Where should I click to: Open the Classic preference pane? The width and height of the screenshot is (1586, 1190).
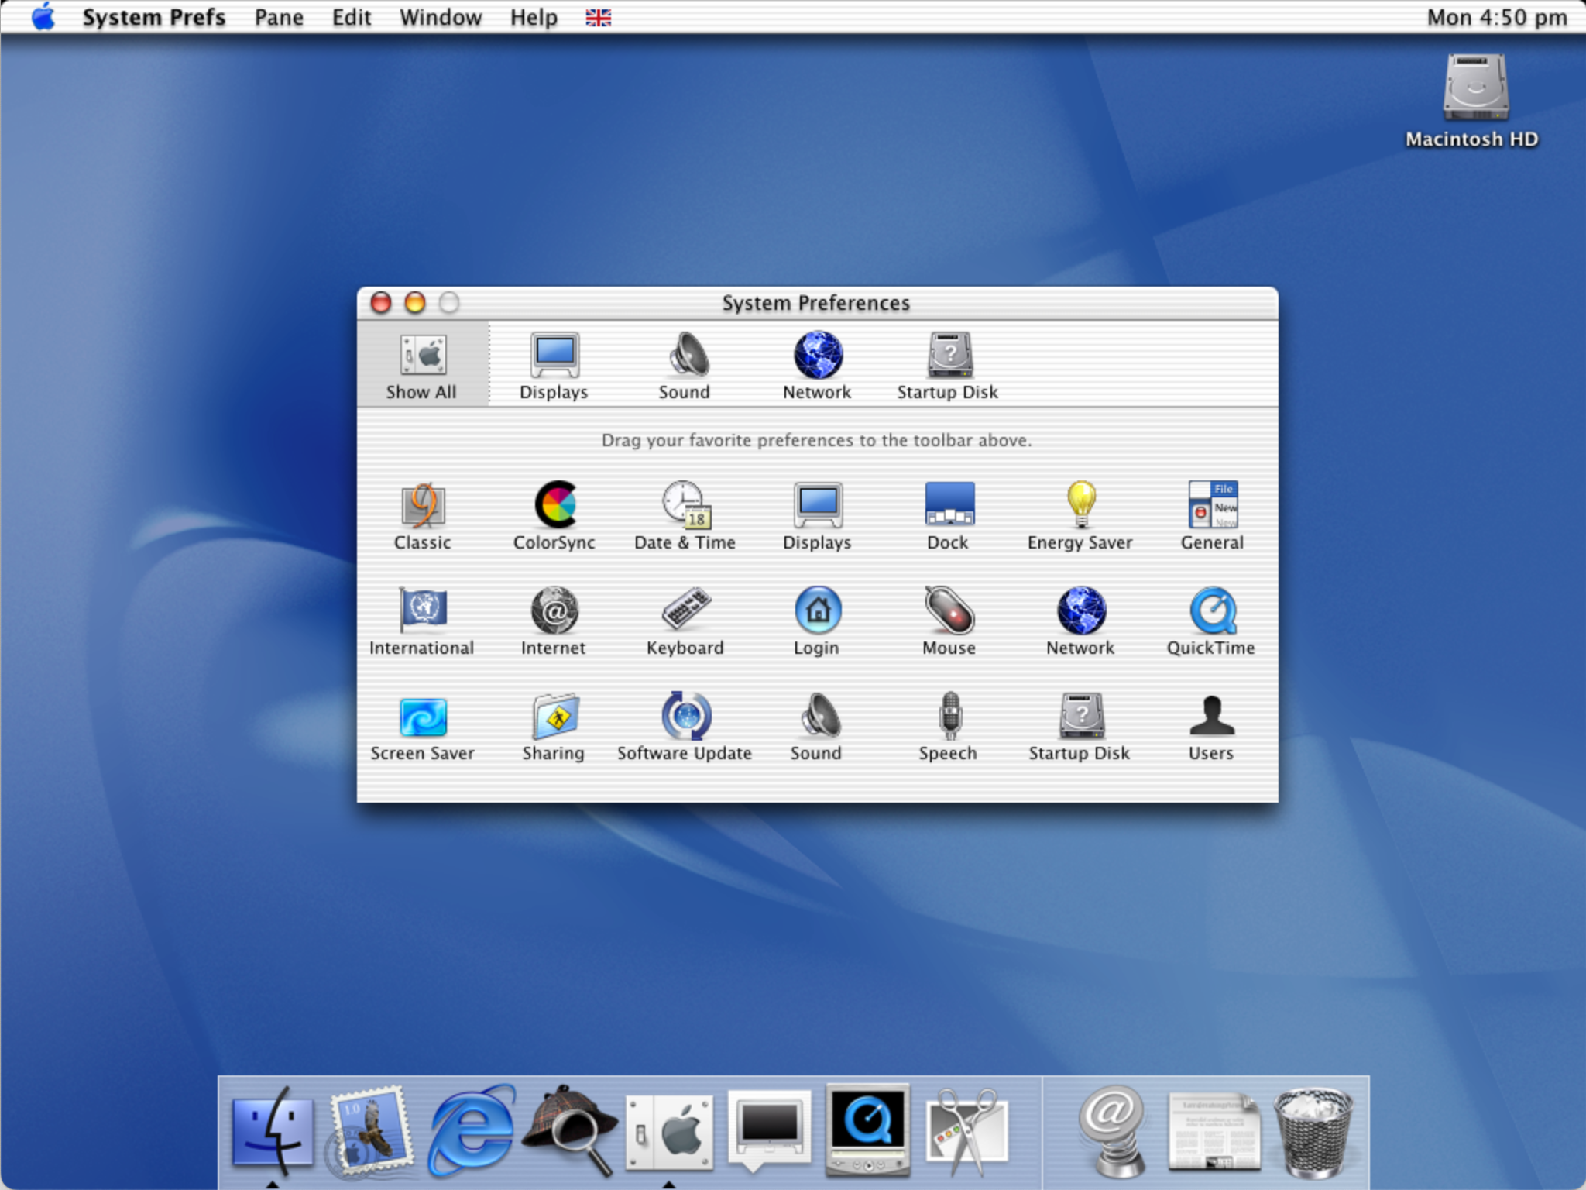423,516
